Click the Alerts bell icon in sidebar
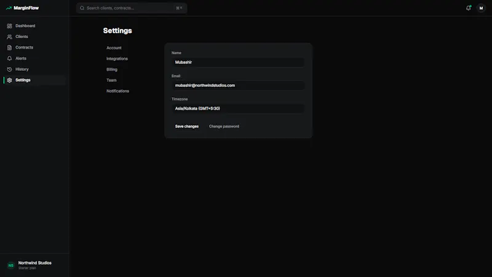The image size is (492, 277). (9, 58)
